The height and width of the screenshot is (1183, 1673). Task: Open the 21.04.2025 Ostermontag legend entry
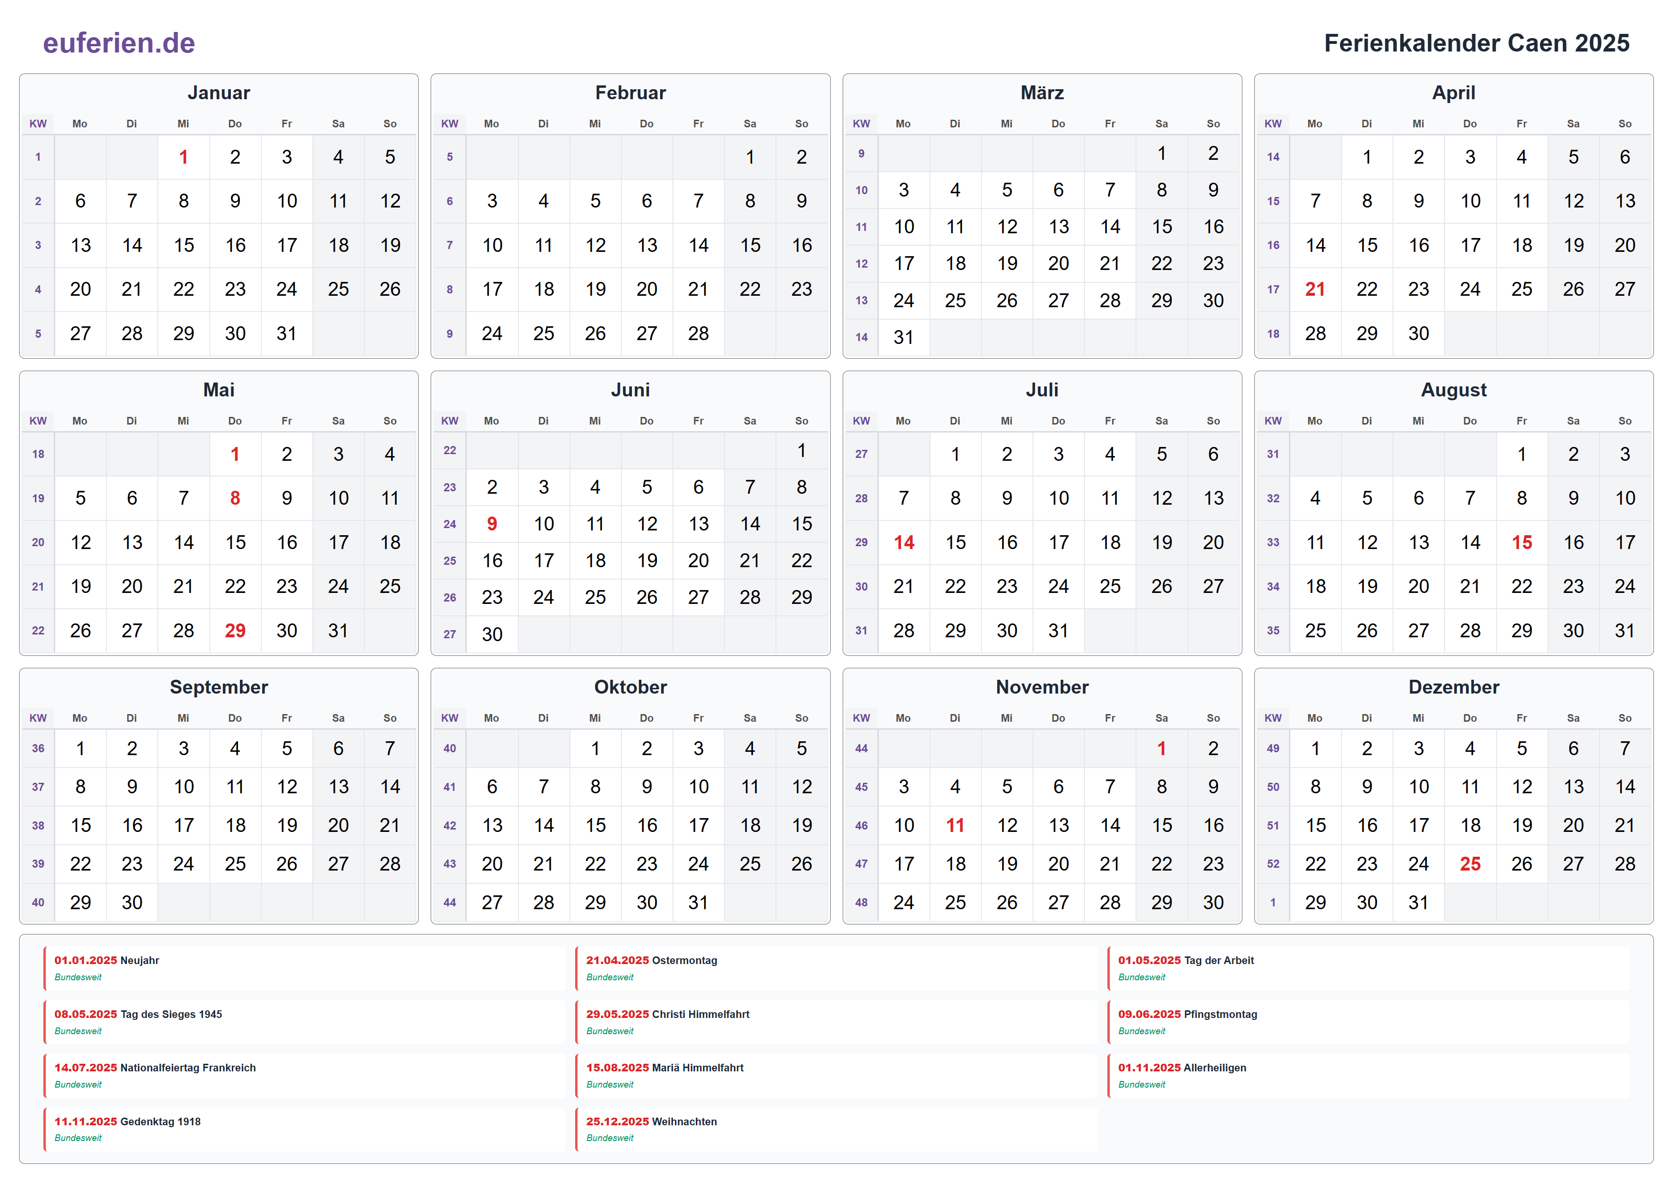(836, 968)
